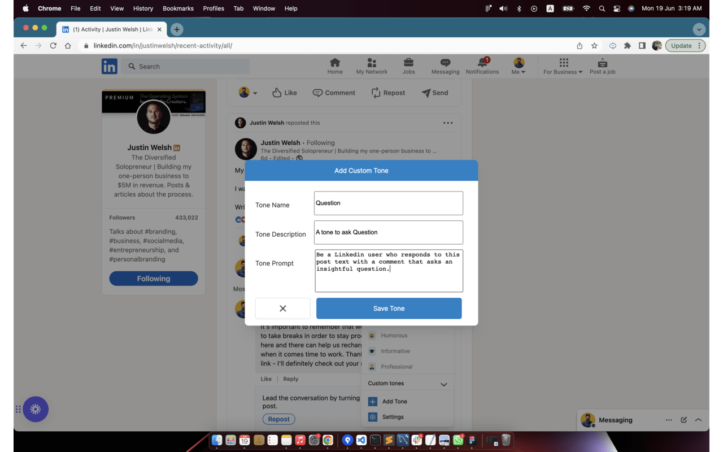The width and height of the screenshot is (723, 452).
Task: Click inside the Tone Name field
Action: coord(388,203)
